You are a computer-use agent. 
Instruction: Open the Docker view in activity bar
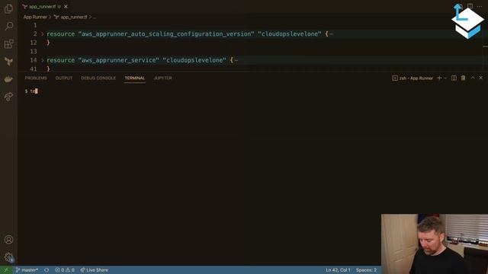point(8,79)
